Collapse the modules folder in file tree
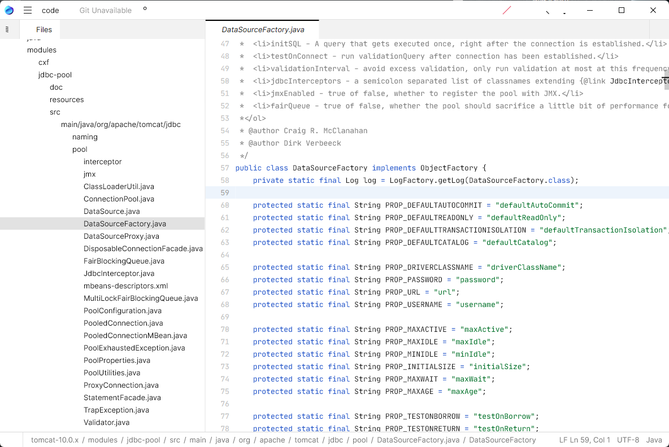669x447 pixels. point(41,50)
